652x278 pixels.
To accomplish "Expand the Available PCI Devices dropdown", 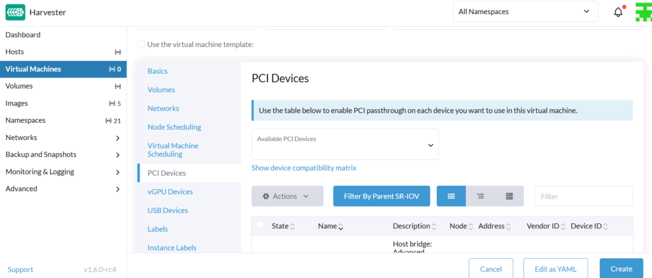I will (345, 144).
